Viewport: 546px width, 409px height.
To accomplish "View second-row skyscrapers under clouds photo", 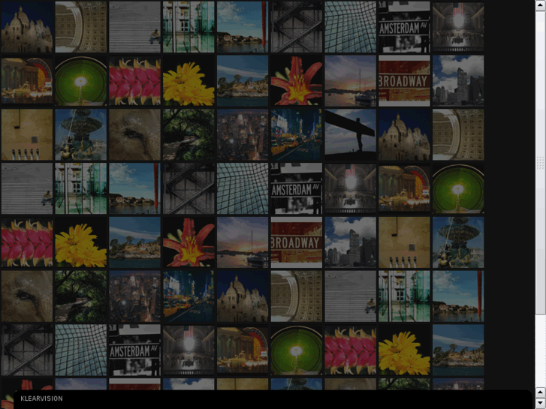I will (458, 81).
